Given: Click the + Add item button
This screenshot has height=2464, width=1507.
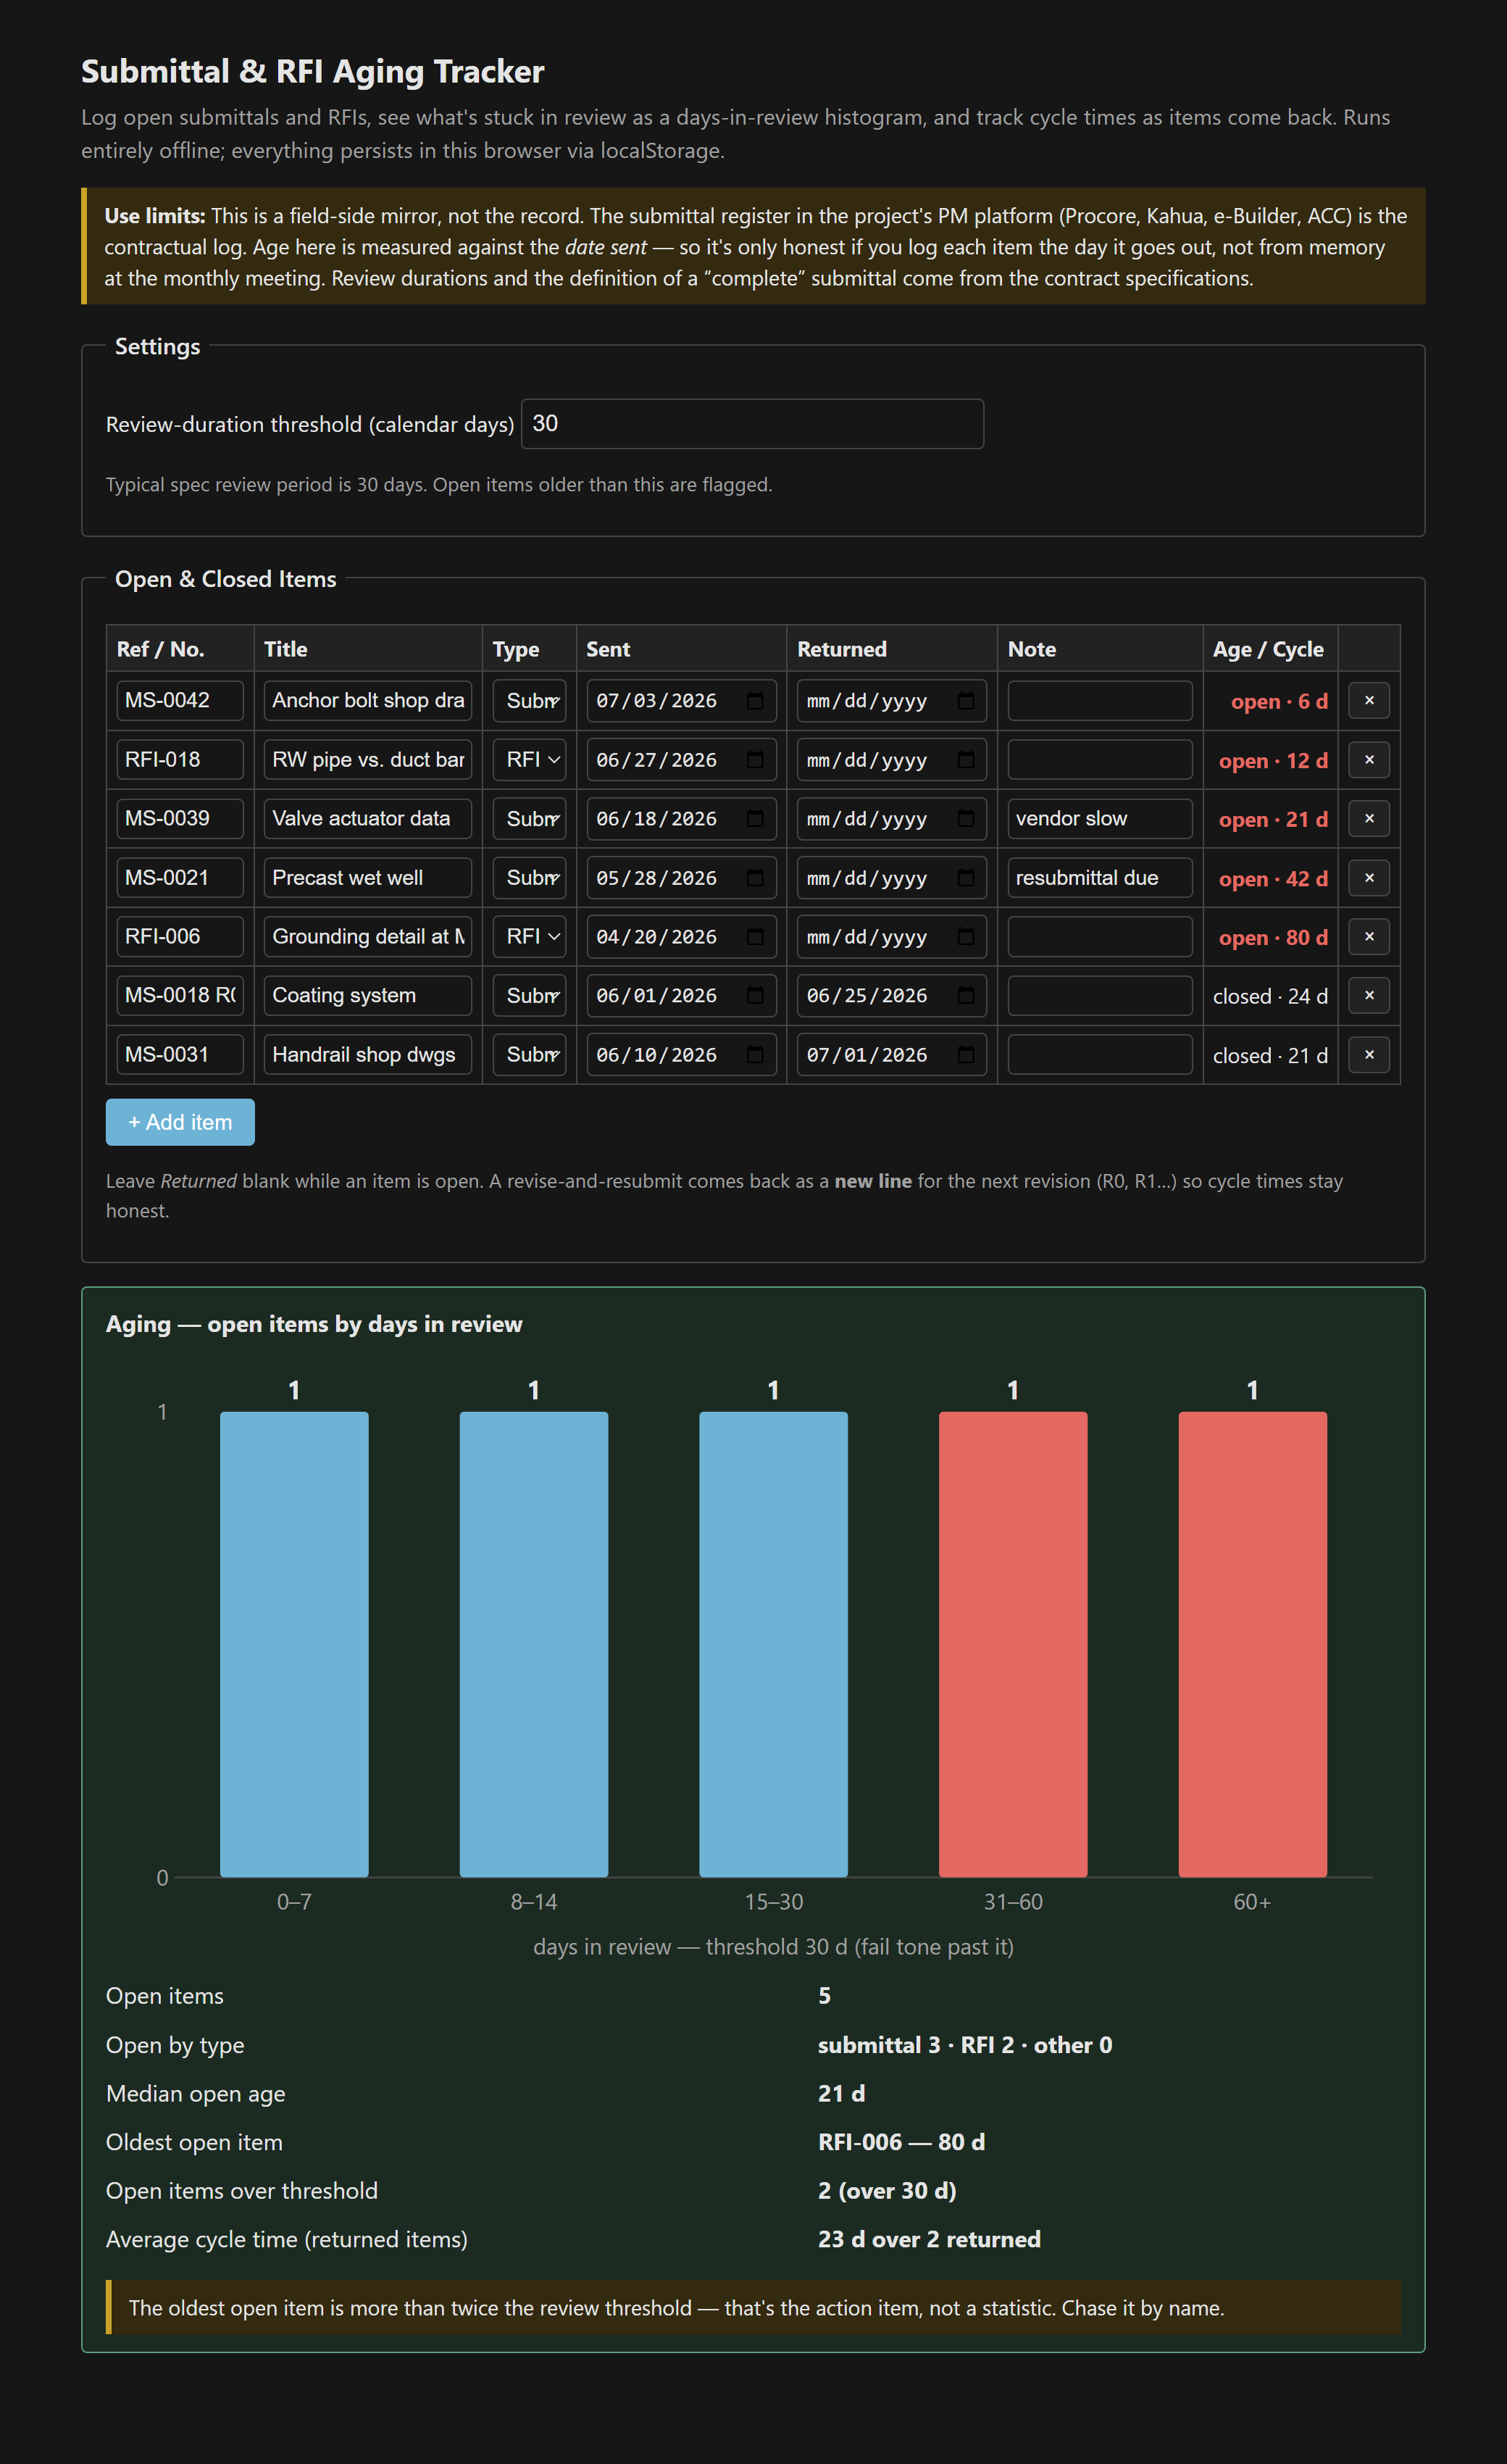Looking at the screenshot, I should click(180, 1122).
